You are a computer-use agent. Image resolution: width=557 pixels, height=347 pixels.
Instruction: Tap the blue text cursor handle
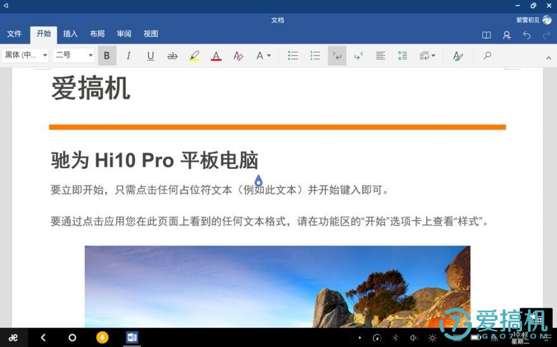coord(259,181)
